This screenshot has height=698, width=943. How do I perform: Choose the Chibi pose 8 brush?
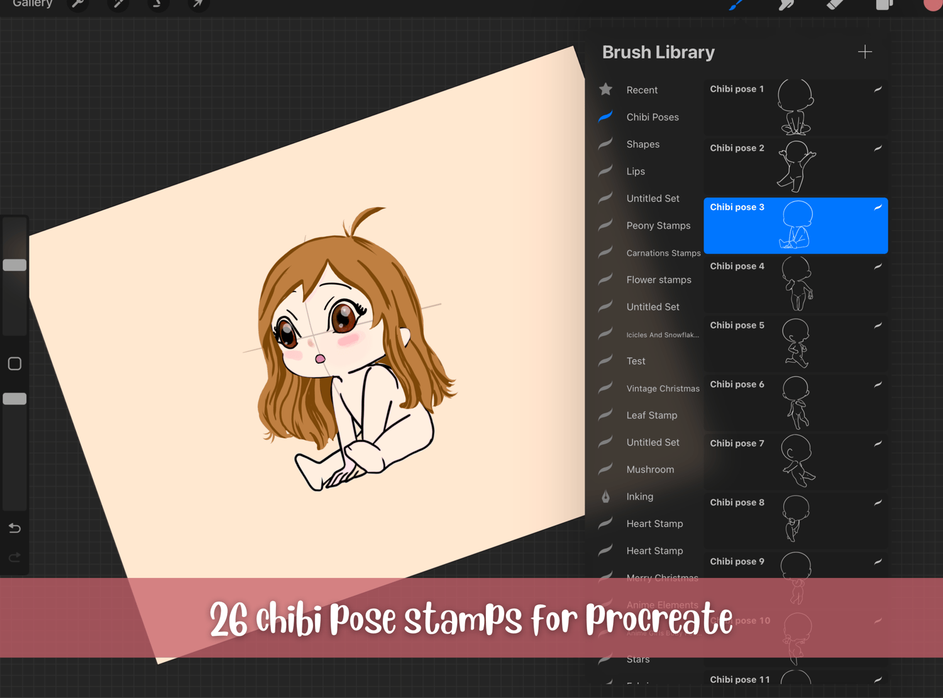pos(795,520)
